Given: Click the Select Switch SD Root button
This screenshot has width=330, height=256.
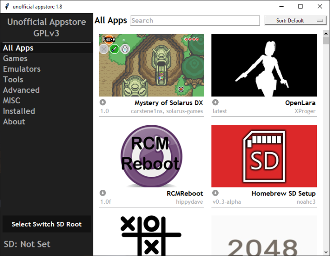Looking at the screenshot, I should click(x=47, y=224).
